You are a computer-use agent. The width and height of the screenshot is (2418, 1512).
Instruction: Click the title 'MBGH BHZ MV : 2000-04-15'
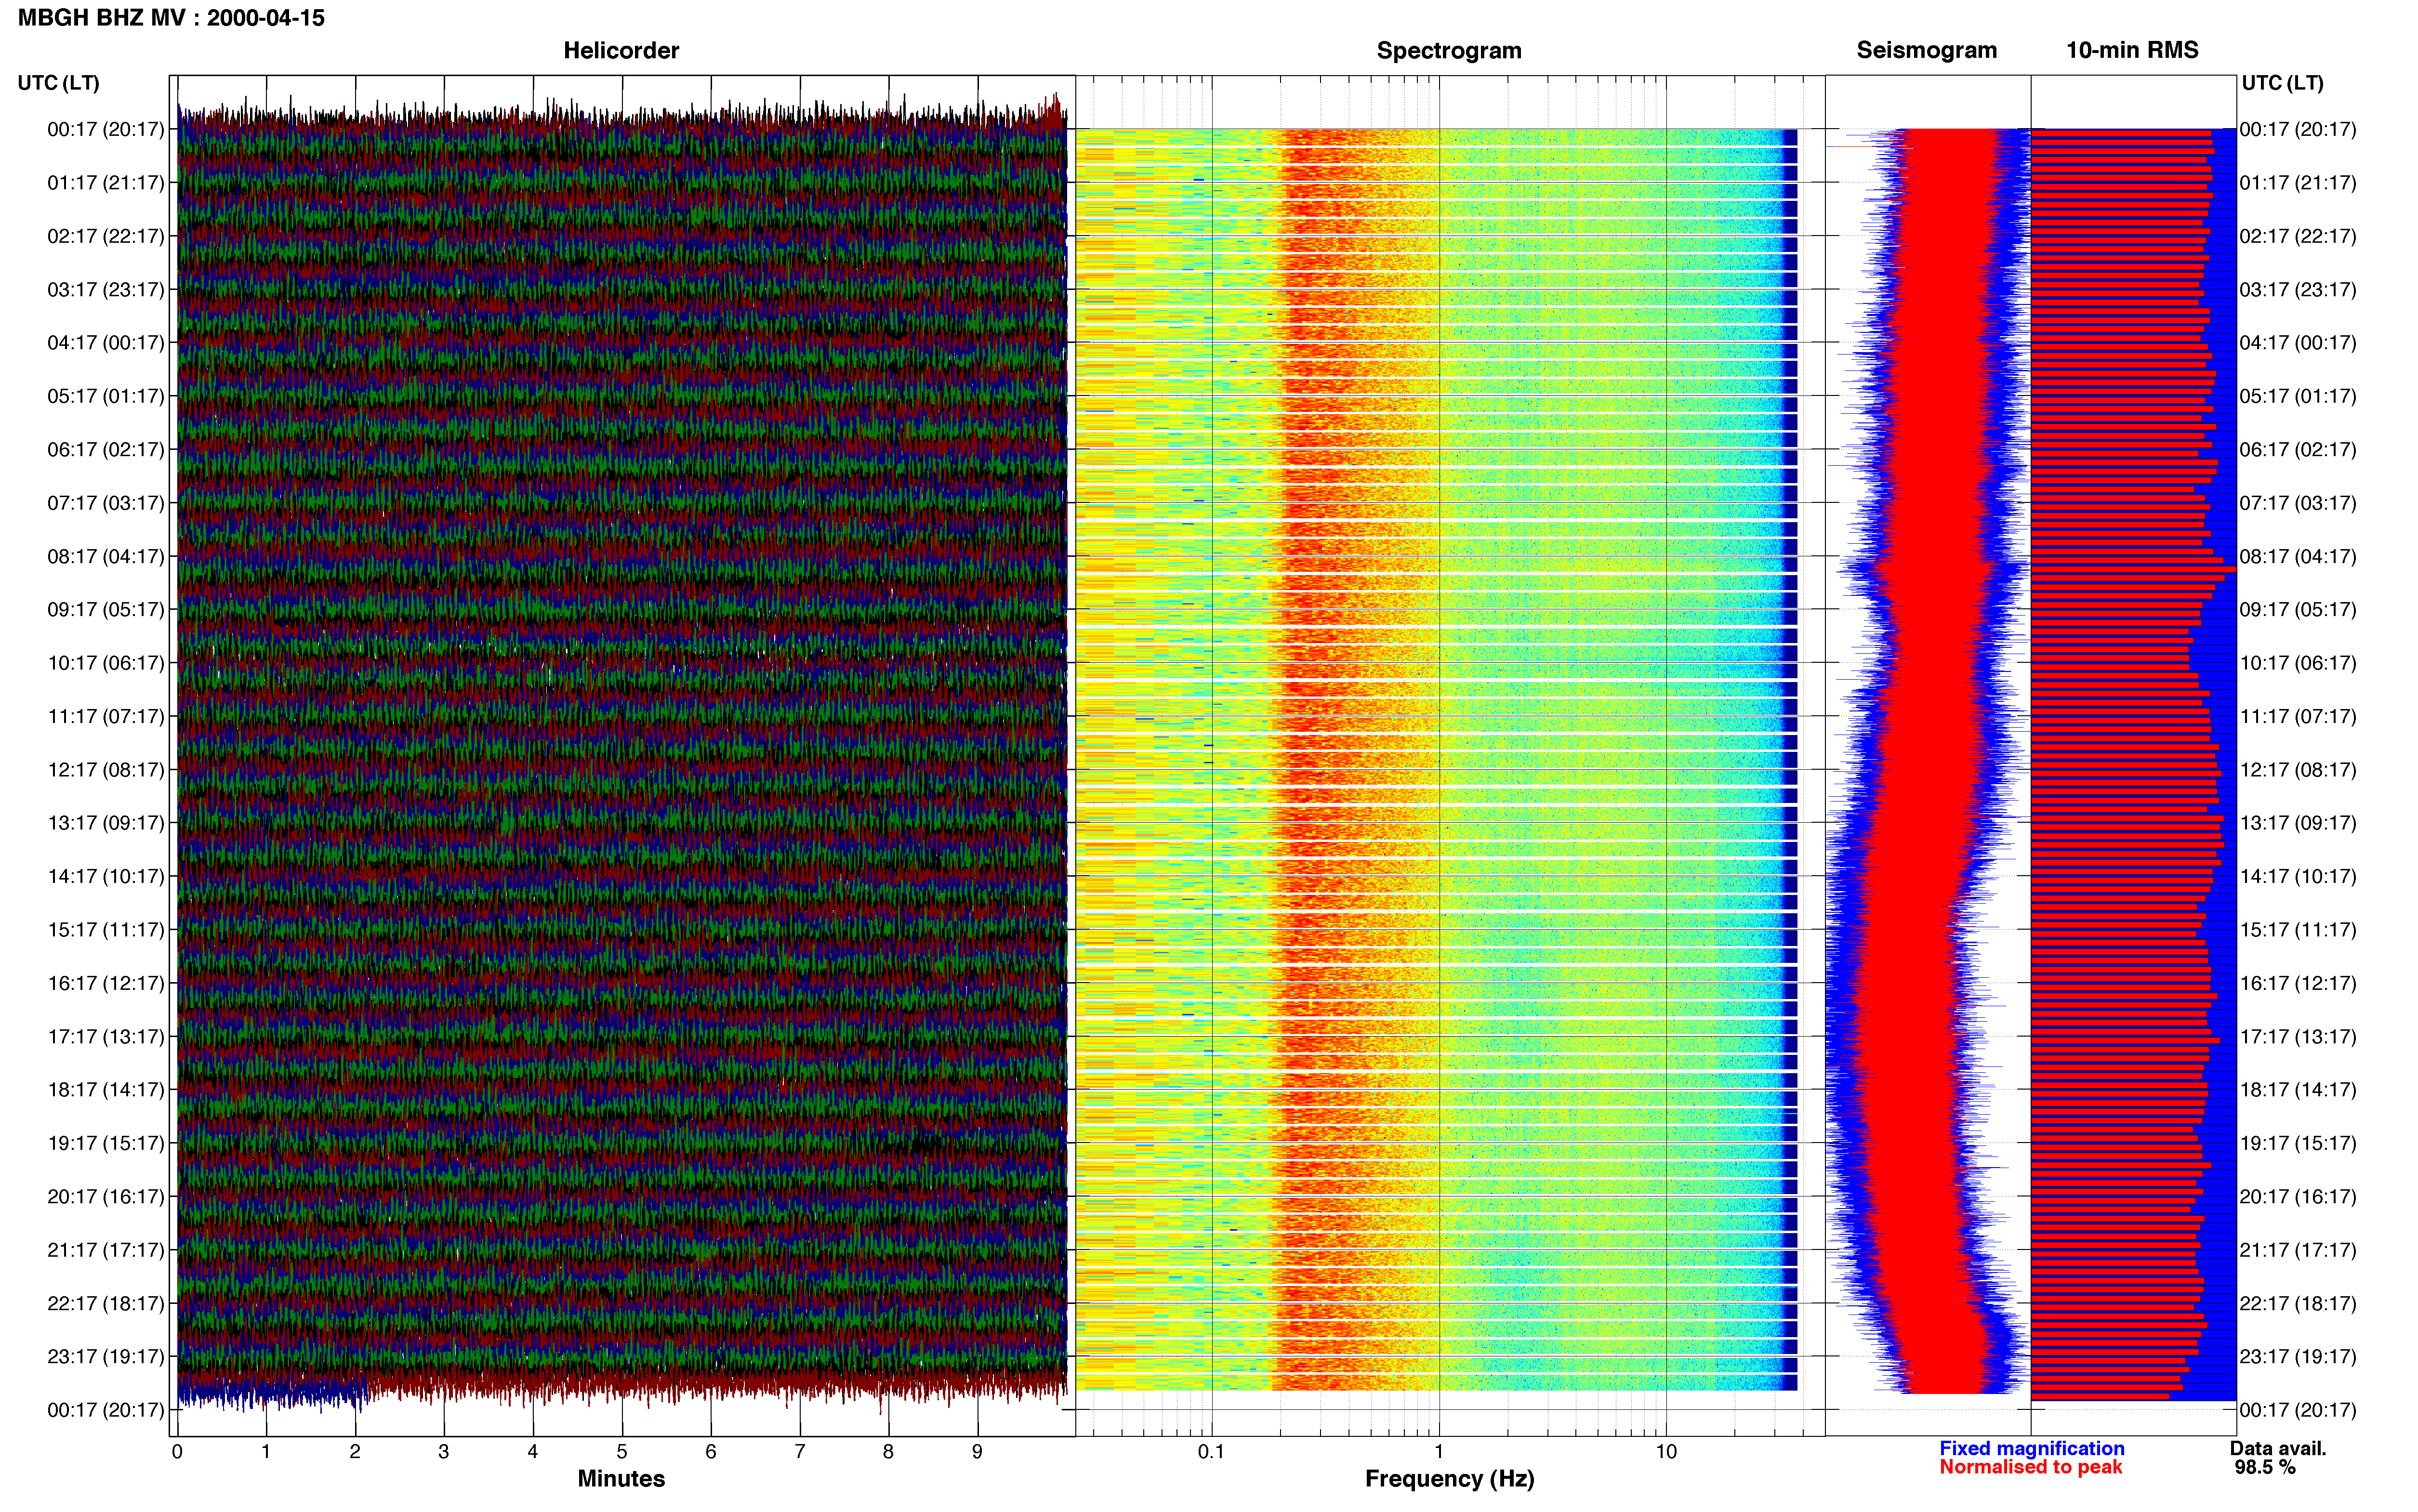(171, 18)
